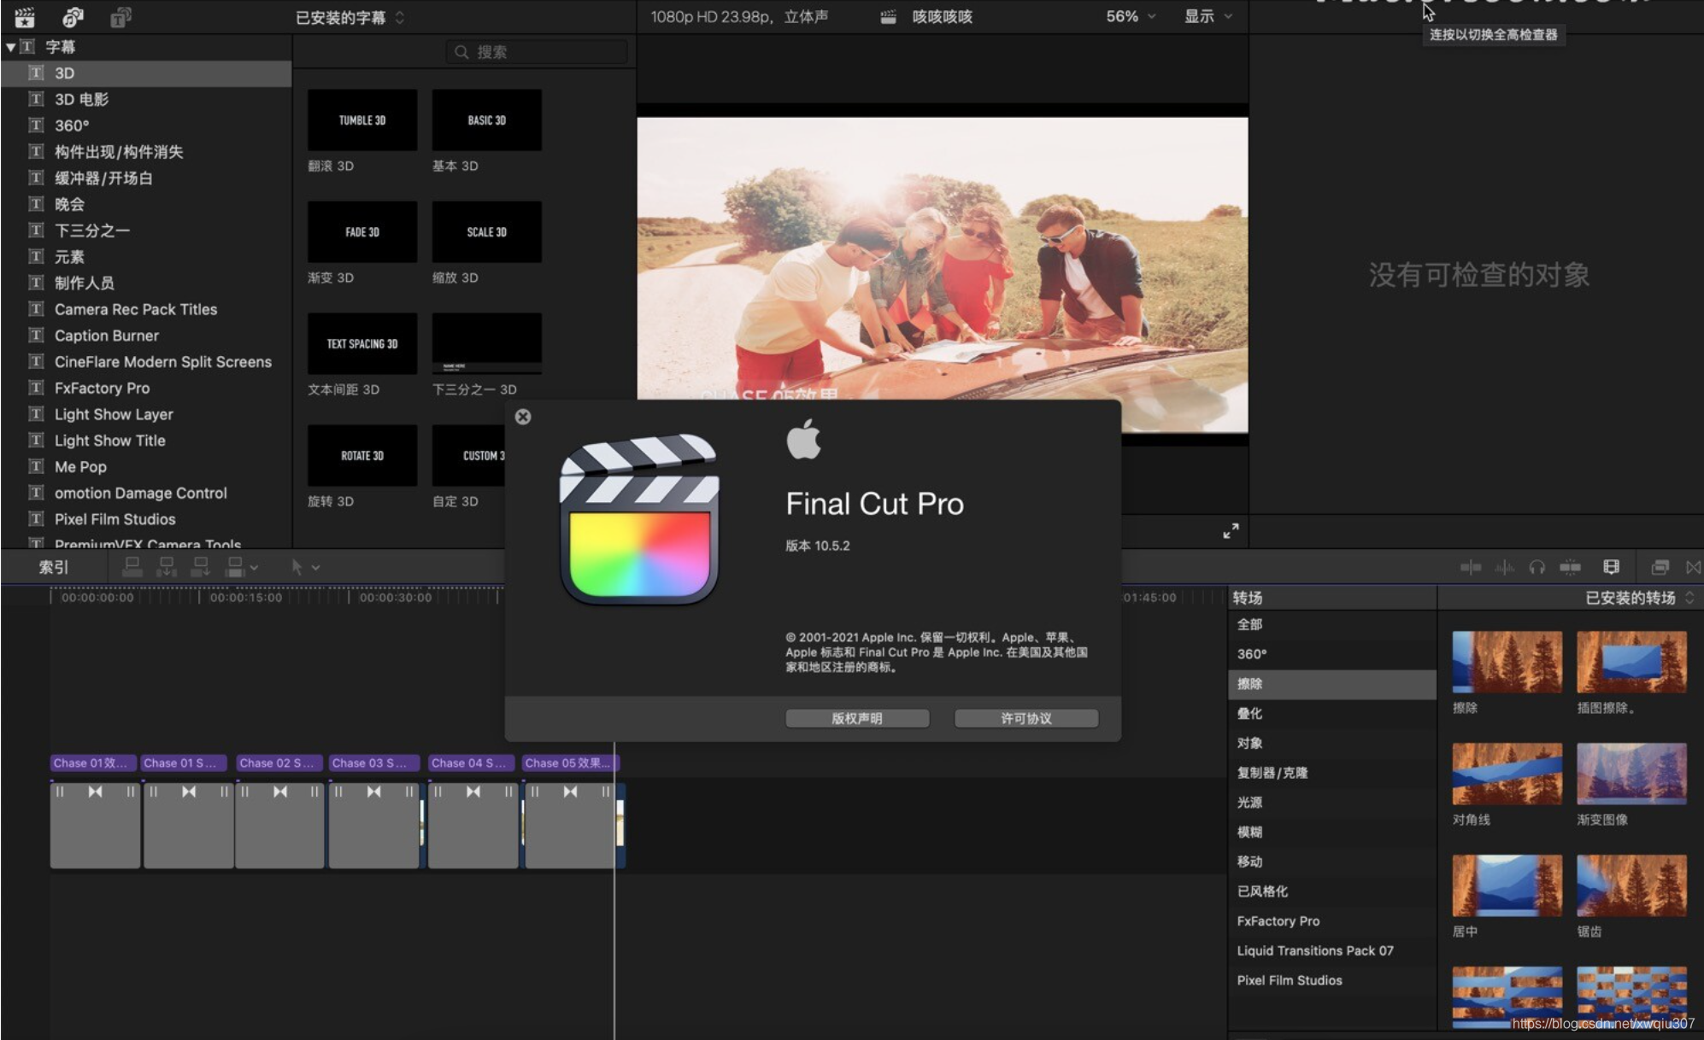This screenshot has width=1704, height=1040.
Task: Open the 已安装的转场 filter dropdown
Action: tap(1639, 598)
